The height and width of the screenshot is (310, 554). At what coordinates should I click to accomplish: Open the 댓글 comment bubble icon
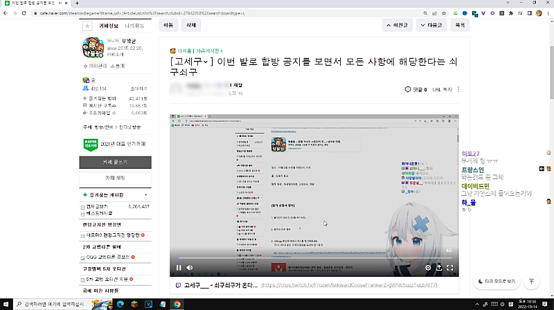pos(408,89)
